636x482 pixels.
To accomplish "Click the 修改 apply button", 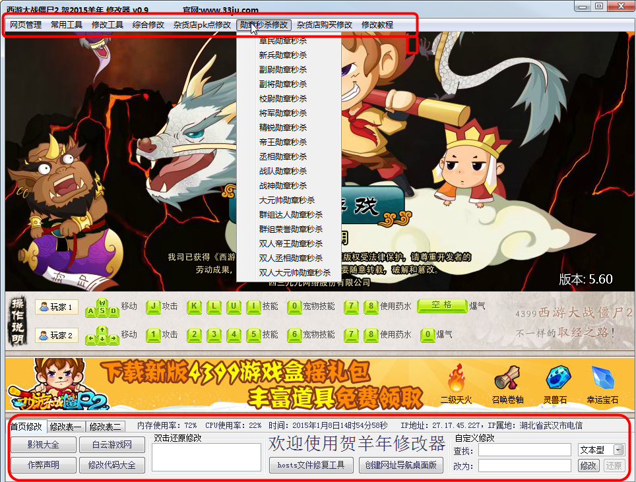I will pos(588,466).
